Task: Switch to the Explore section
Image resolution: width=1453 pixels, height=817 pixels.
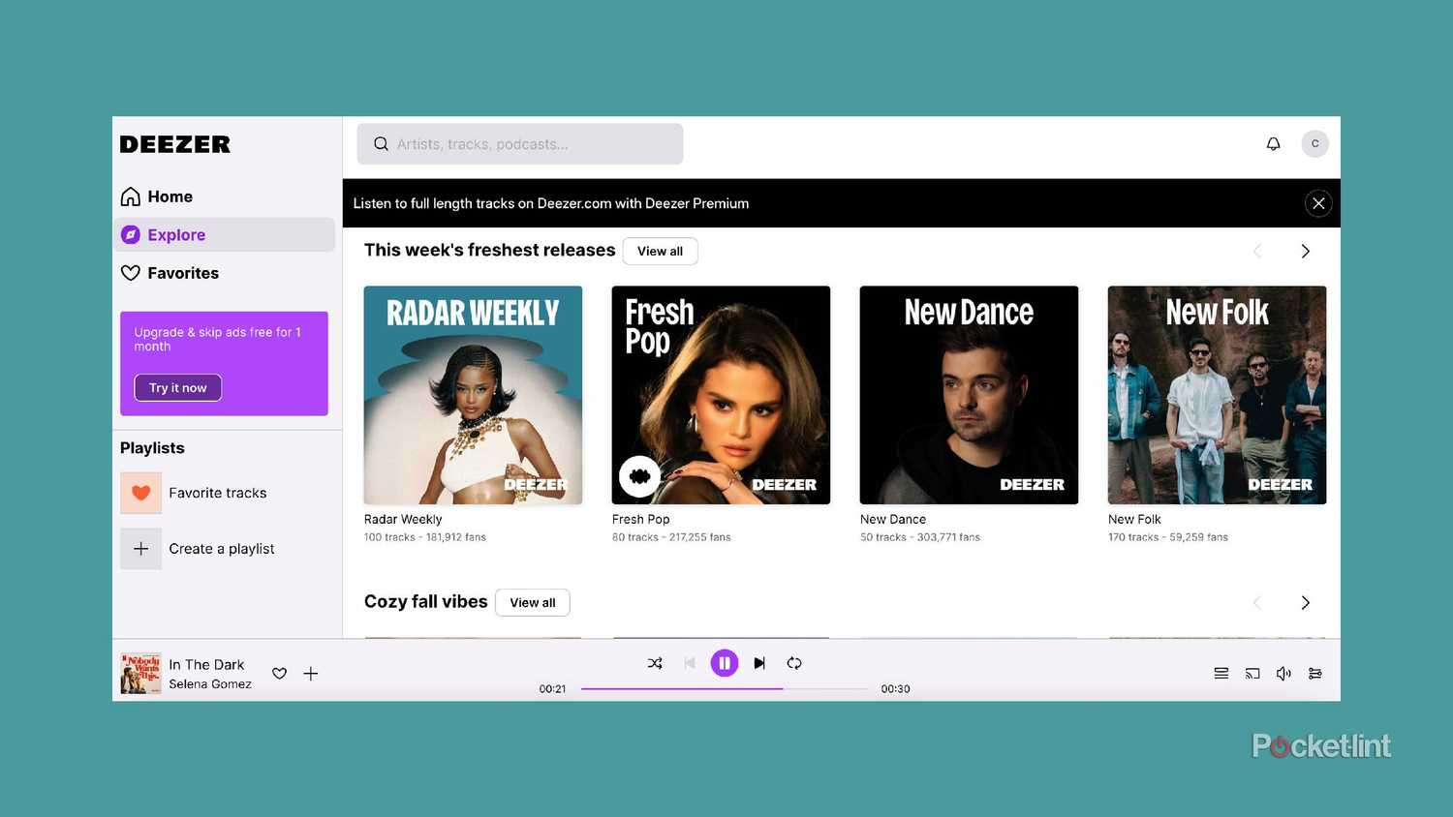Action: click(x=175, y=234)
